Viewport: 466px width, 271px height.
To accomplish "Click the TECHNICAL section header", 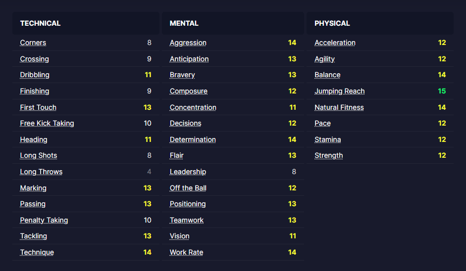I will (x=40, y=23).
